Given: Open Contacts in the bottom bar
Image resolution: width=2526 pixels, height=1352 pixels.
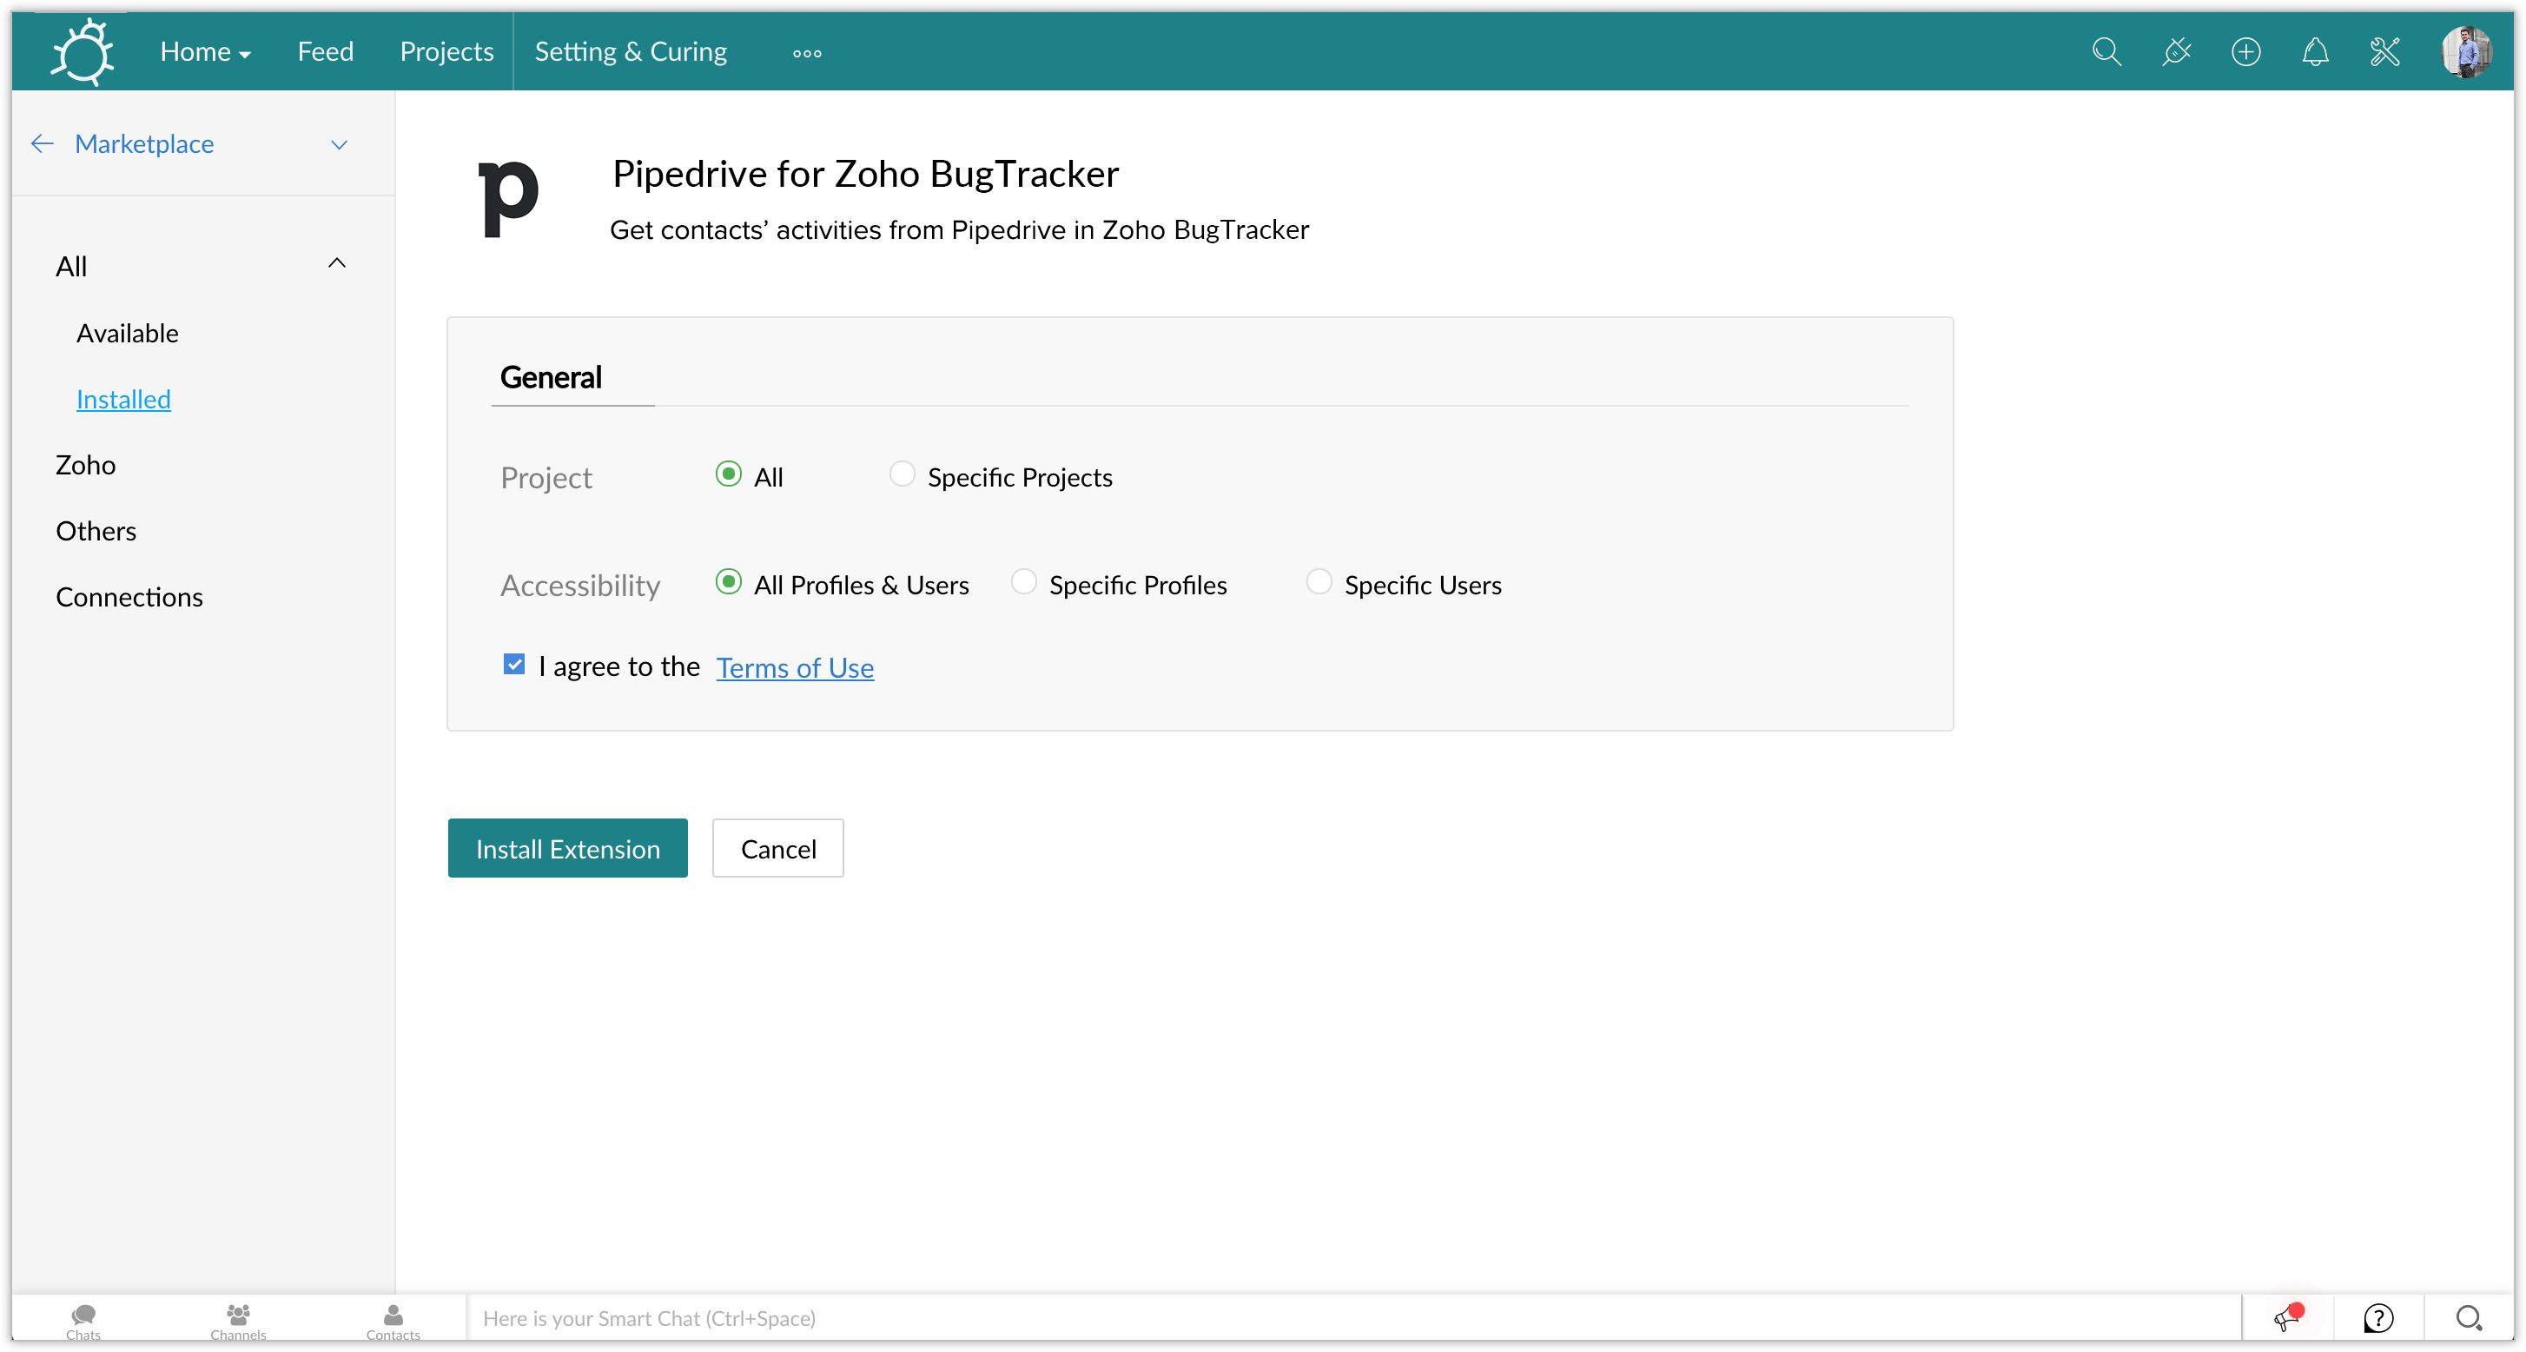Looking at the screenshot, I should (x=393, y=1321).
